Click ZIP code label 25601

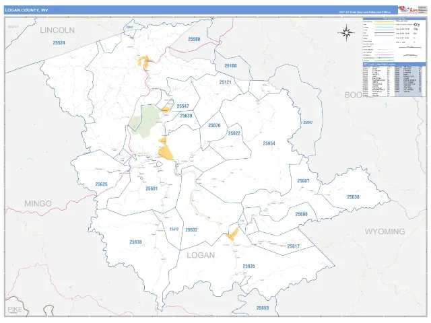[152, 188]
